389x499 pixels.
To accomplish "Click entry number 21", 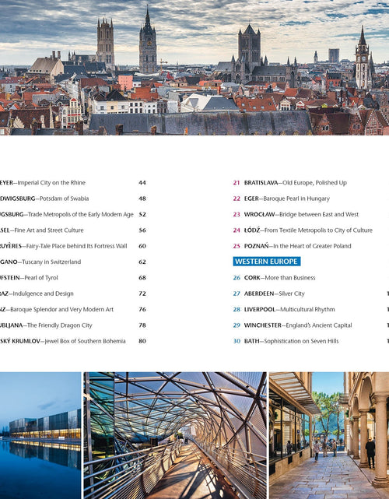I will (237, 183).
